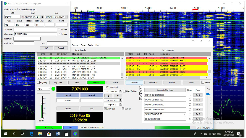Select the Next radio for Tx 1
This screenshot has height=138, width=246.
tap(190, 95)
